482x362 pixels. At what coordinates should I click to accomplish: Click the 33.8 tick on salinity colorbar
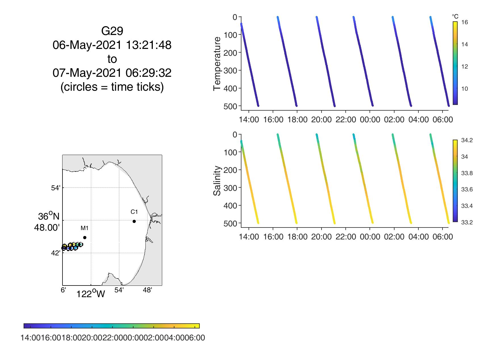(467, 173)
